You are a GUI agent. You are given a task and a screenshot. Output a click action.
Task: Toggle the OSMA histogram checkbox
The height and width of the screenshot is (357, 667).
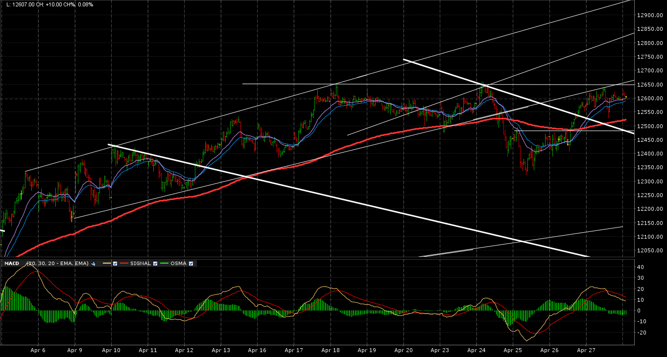(x=191, y=264)
